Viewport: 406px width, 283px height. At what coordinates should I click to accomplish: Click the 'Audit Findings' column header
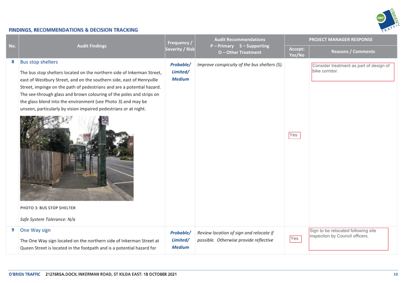tap(92, 46)
